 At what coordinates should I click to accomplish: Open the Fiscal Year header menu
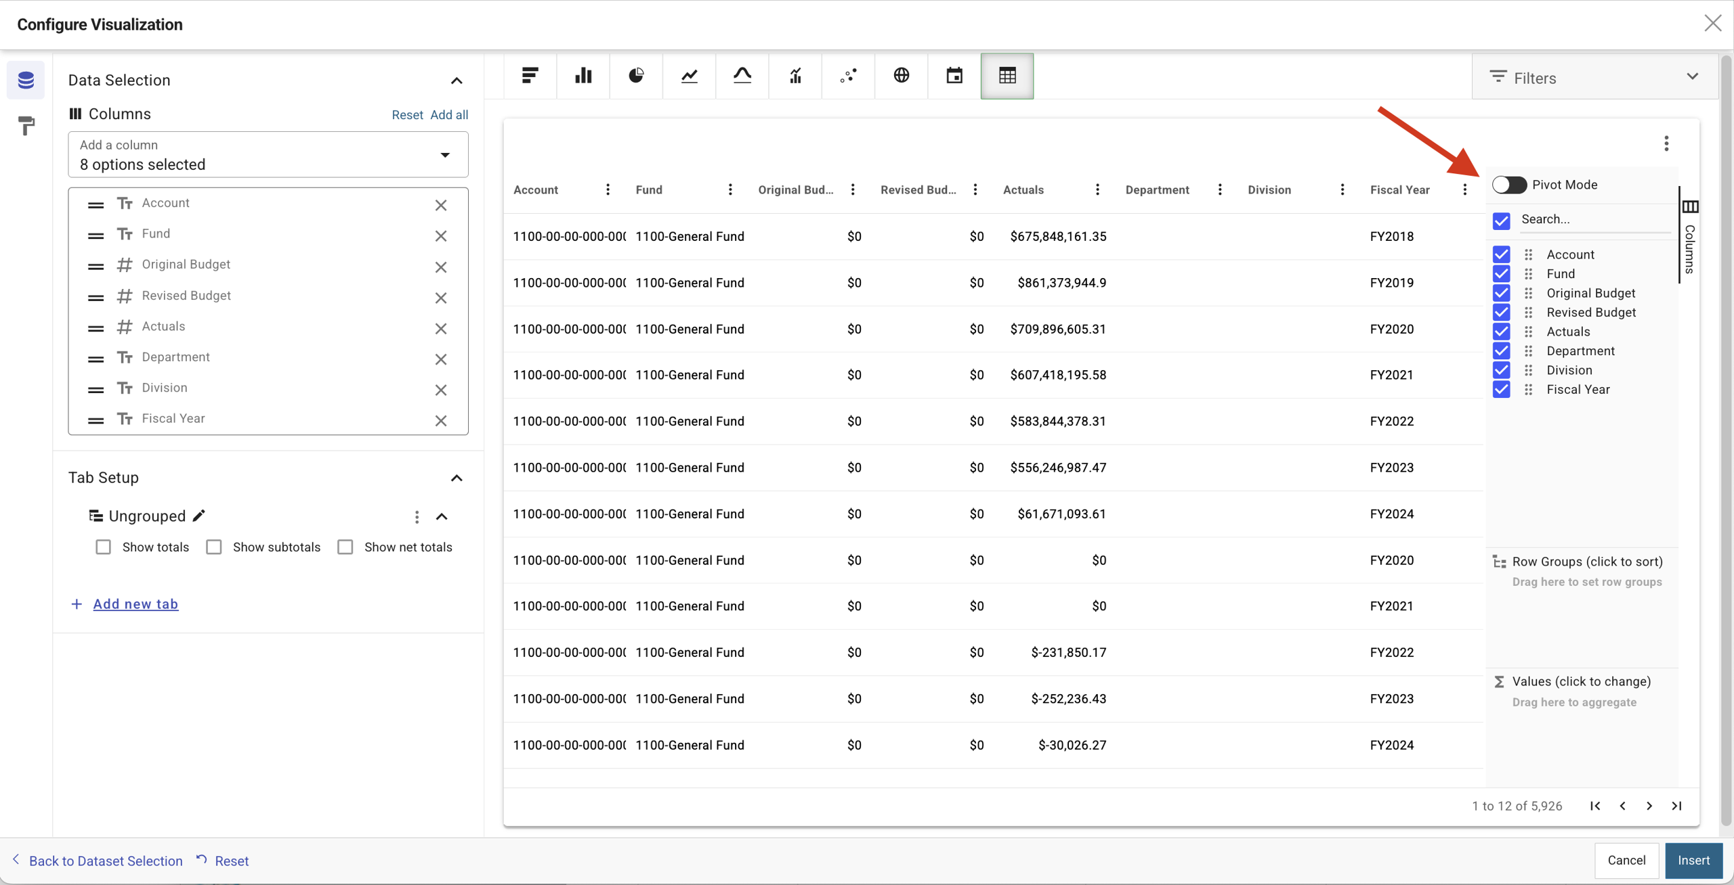click(1464, 189)
